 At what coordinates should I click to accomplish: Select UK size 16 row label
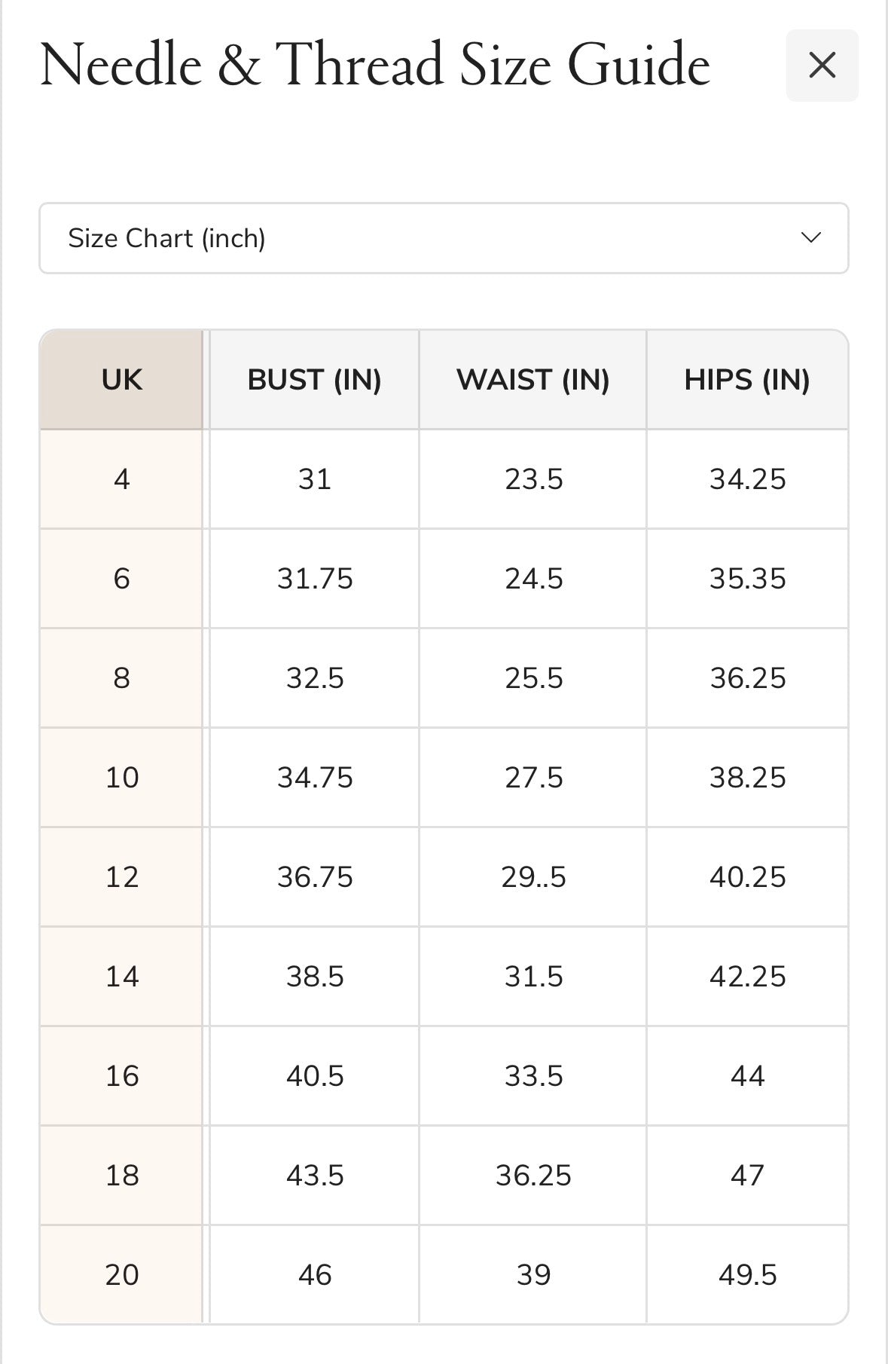[121, 1076]
